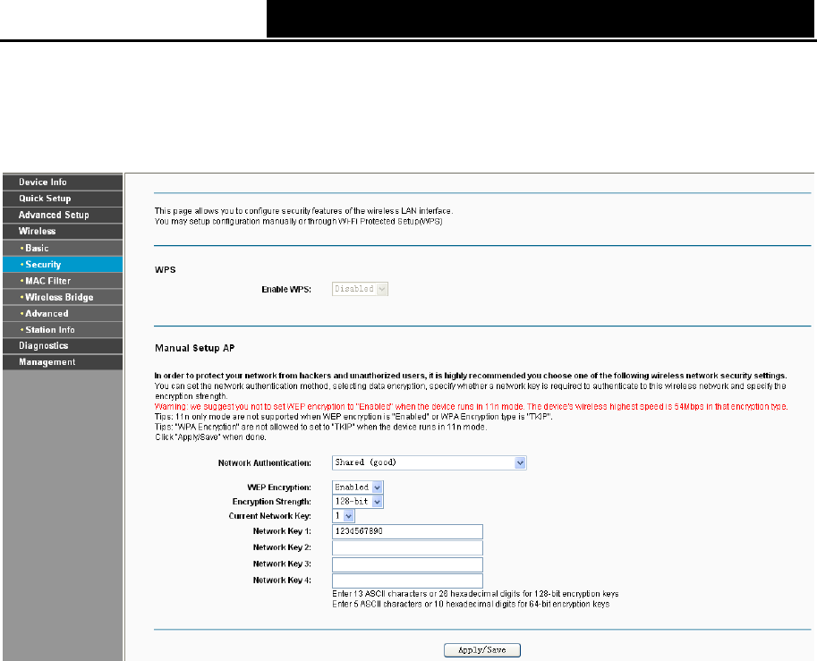The height and width of the screenshot is (661, 817).
Task: Click the Network Key 1 field
Action: 407,531
